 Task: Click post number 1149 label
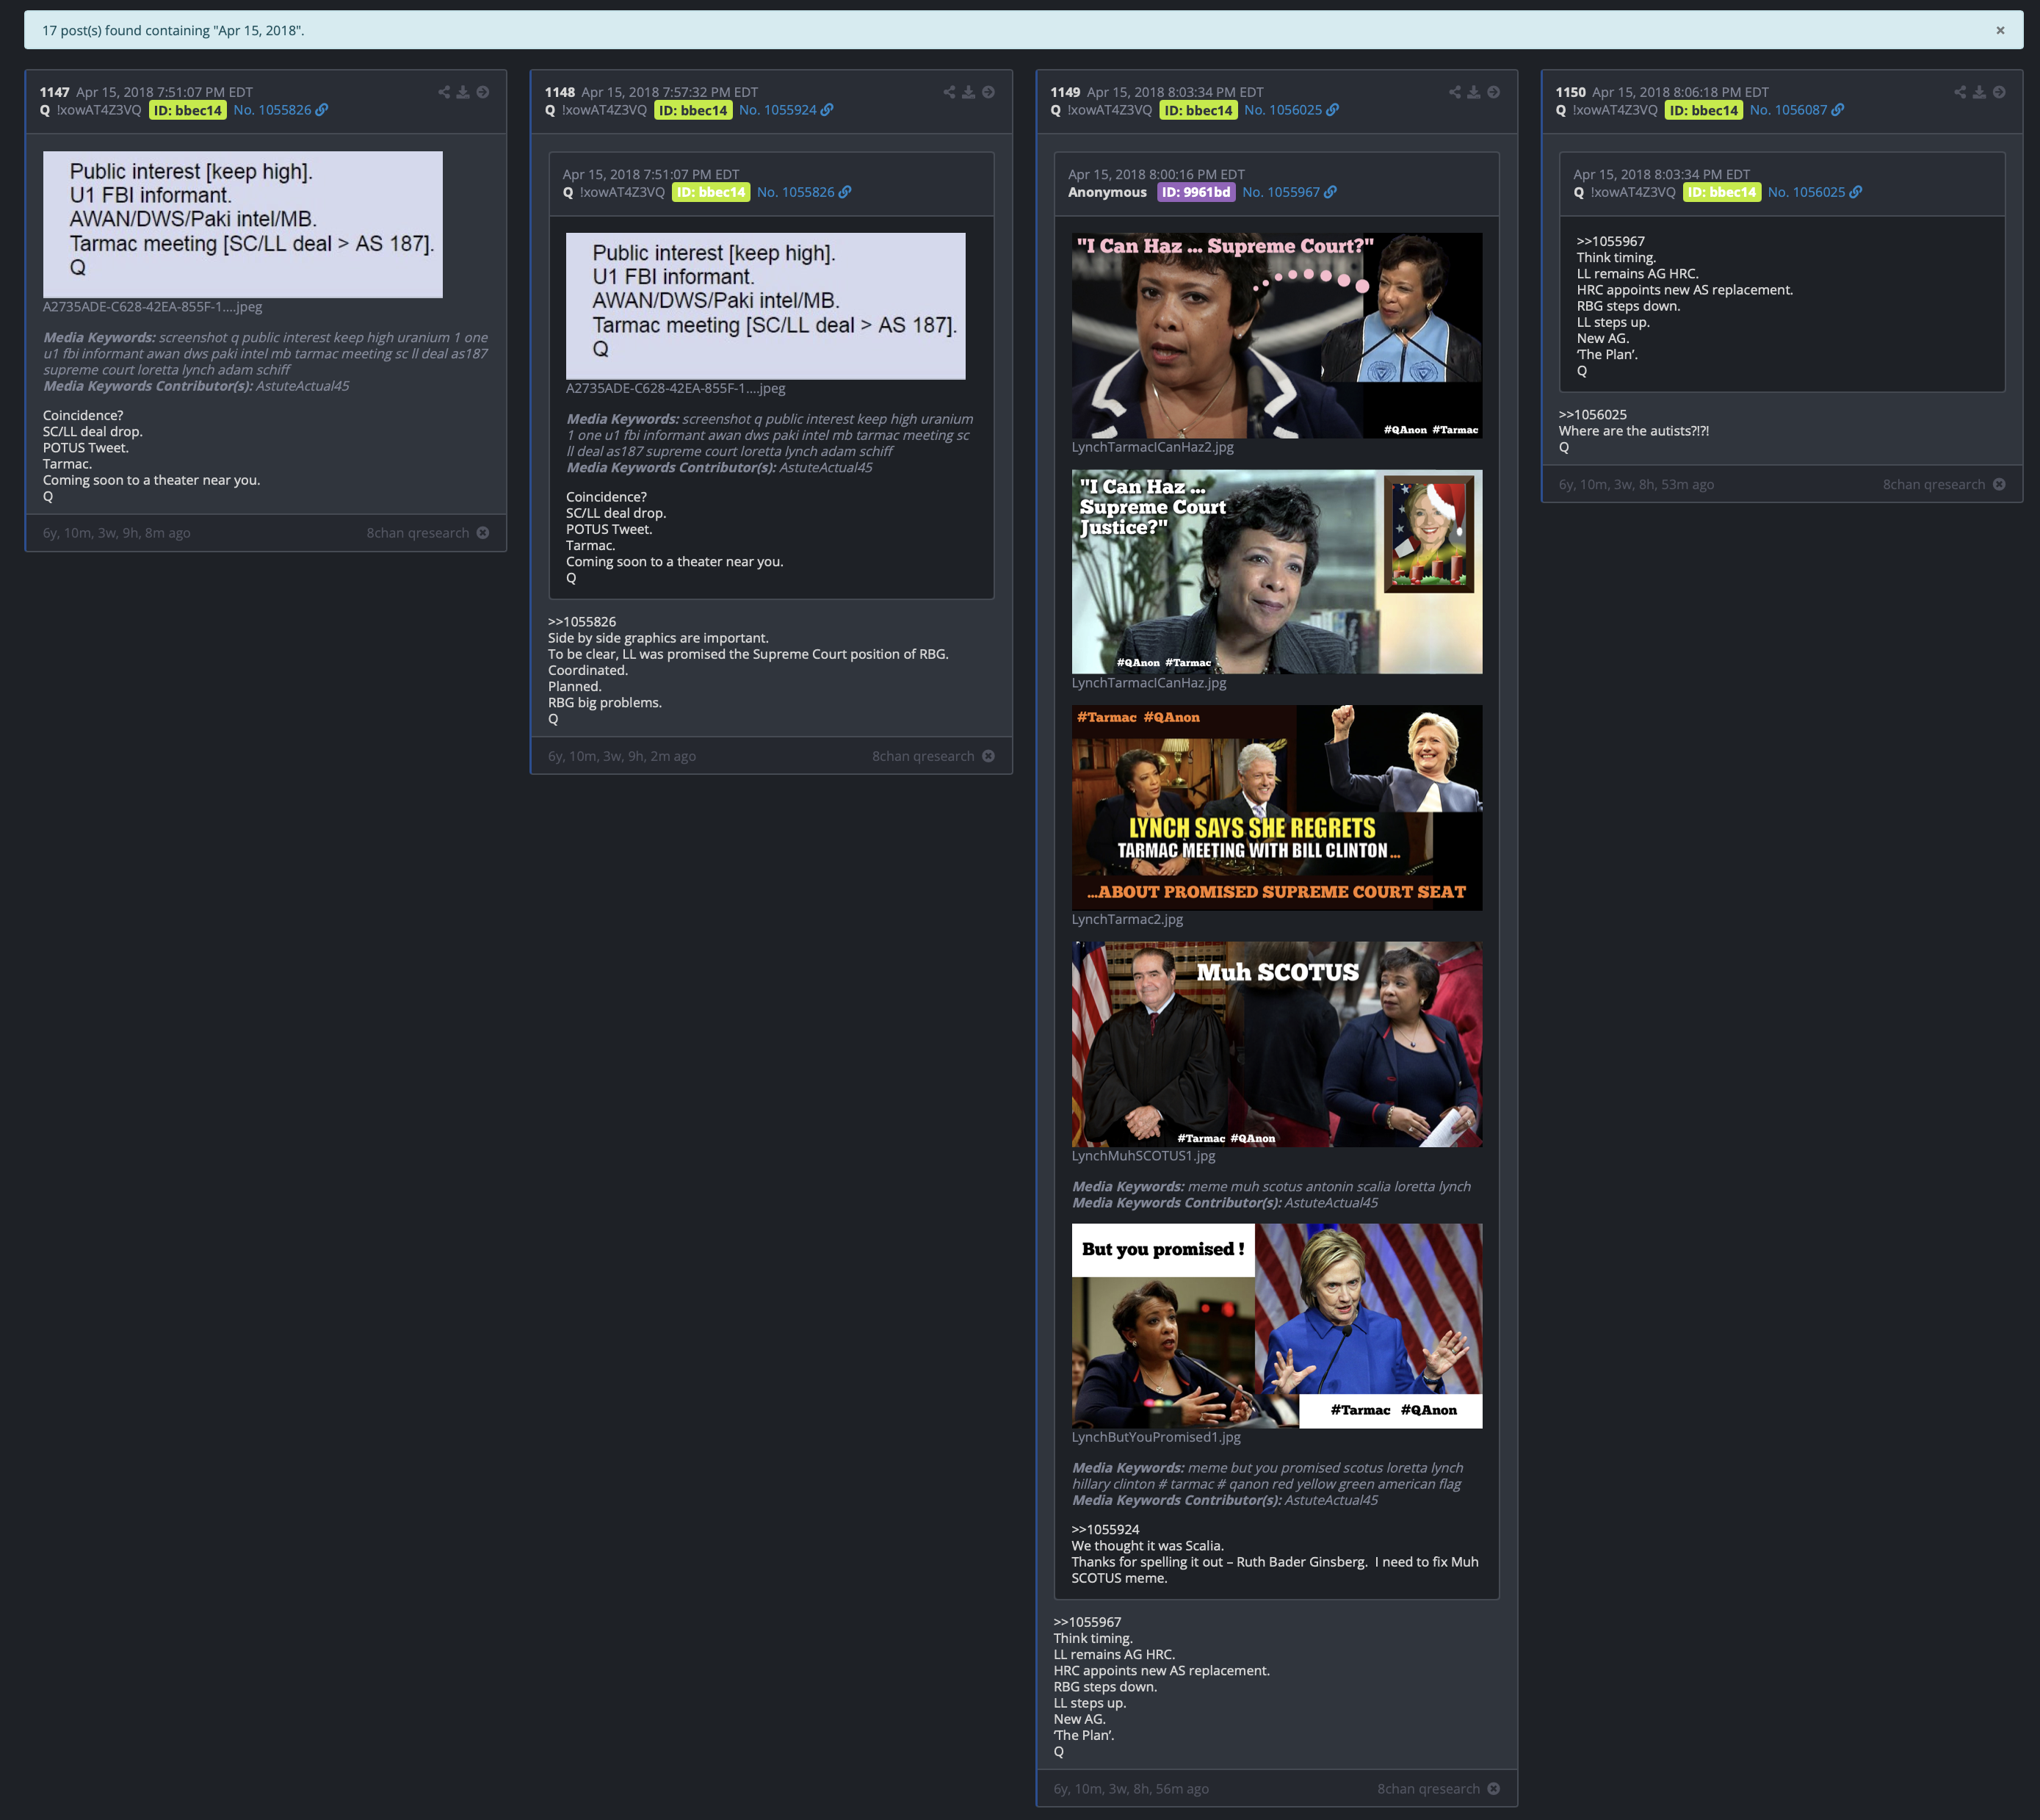(x=1066, y=92)
